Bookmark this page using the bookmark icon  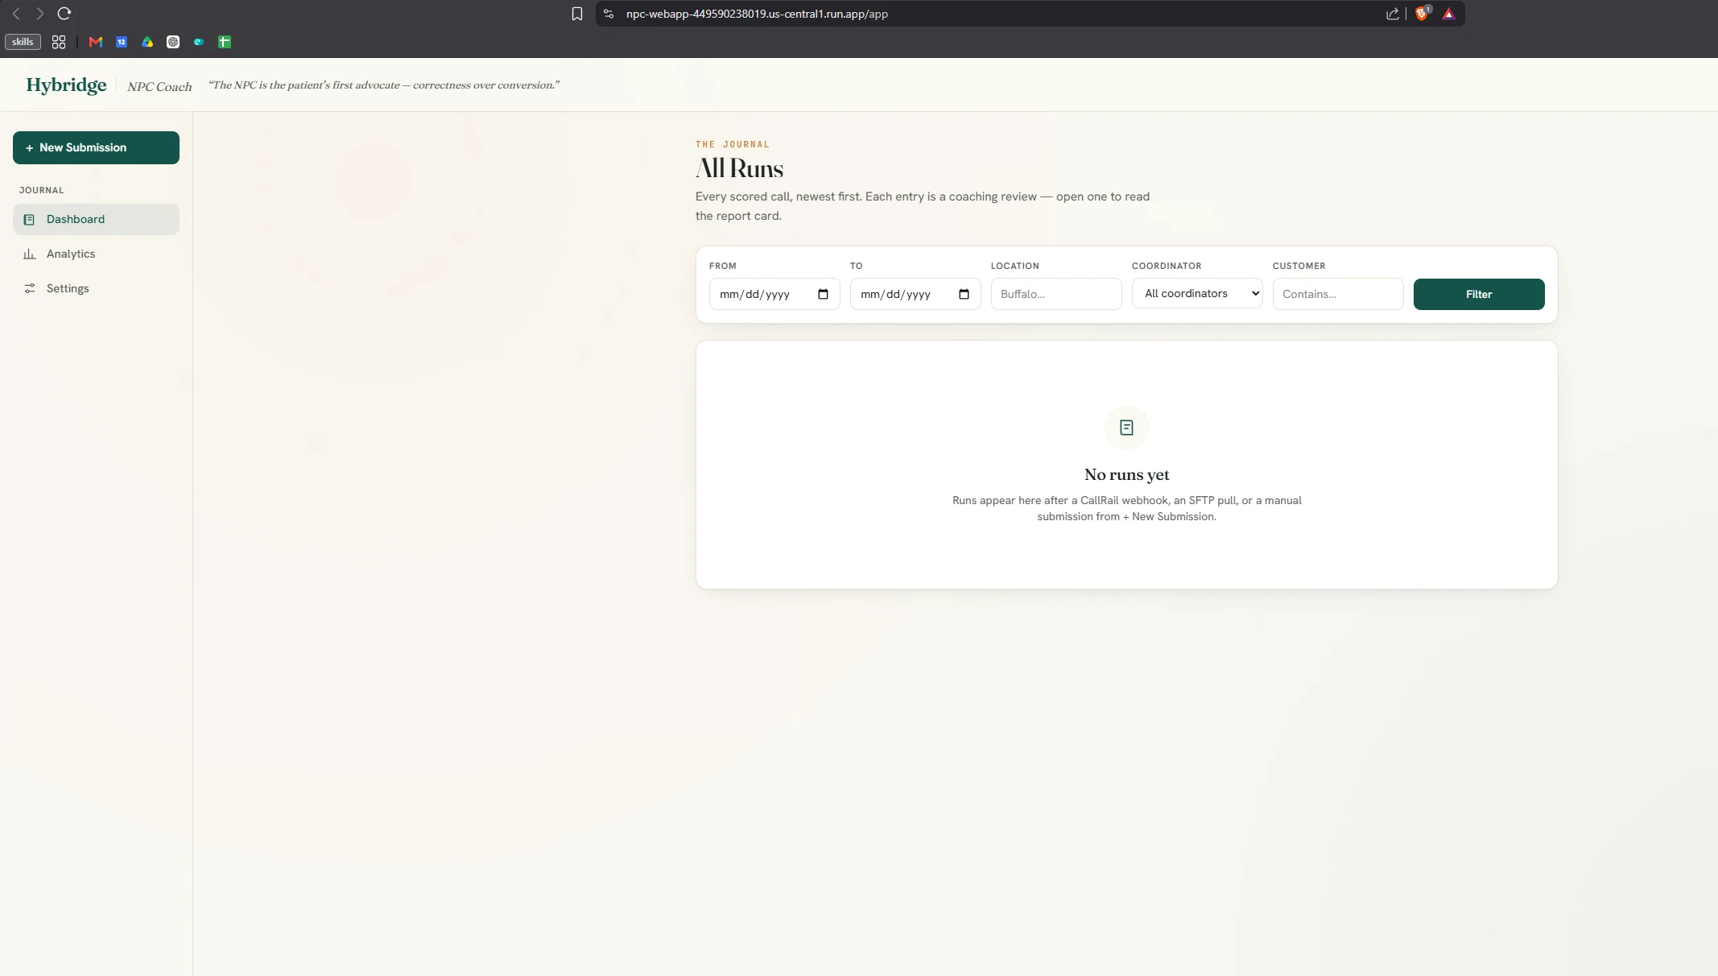(x=577, y=14)
